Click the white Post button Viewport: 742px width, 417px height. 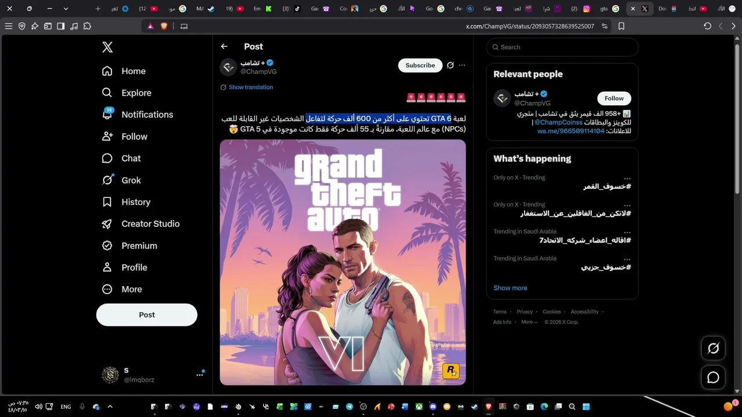[147, 314]
